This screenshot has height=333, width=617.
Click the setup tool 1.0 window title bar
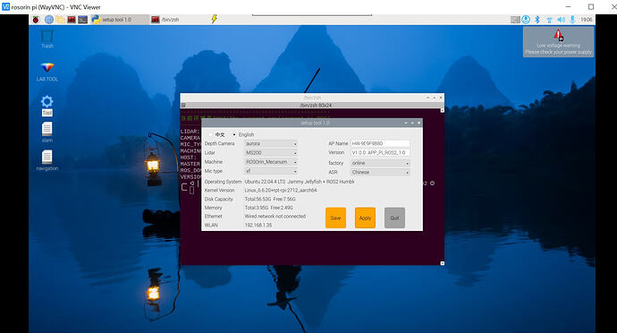point(312,123)
